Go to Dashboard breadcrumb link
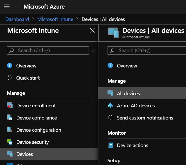This screenshot has width=186, height=165. point(17,19)
